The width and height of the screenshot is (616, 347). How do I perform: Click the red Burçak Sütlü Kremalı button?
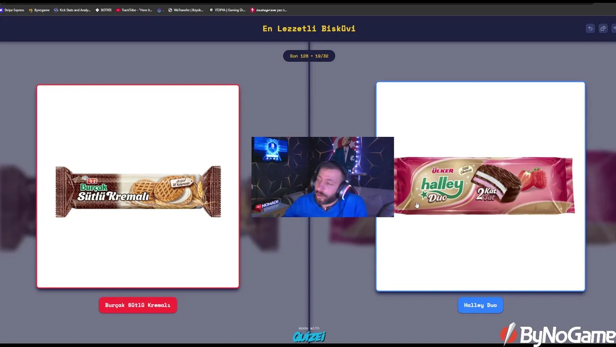(x=138, y=305)
